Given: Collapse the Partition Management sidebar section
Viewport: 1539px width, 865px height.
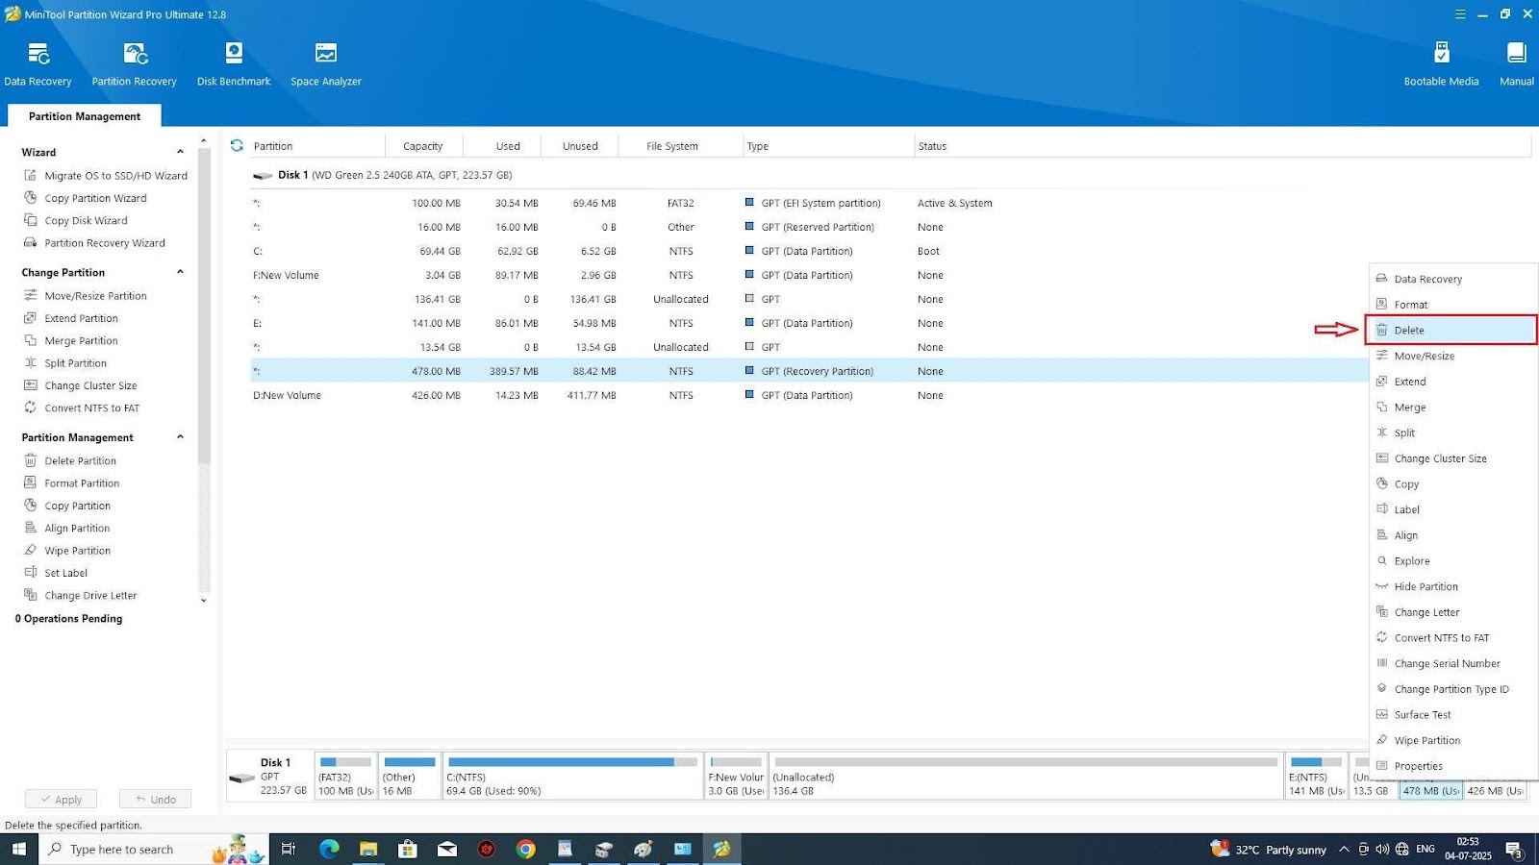Looking at the screenshot, I should pos(180,437).
